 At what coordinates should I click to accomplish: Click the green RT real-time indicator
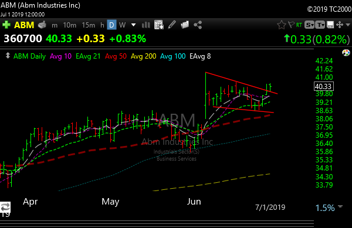[x=299, y=25]
